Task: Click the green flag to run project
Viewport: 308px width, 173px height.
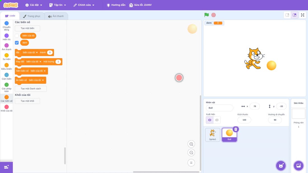Action: [206, 15]
